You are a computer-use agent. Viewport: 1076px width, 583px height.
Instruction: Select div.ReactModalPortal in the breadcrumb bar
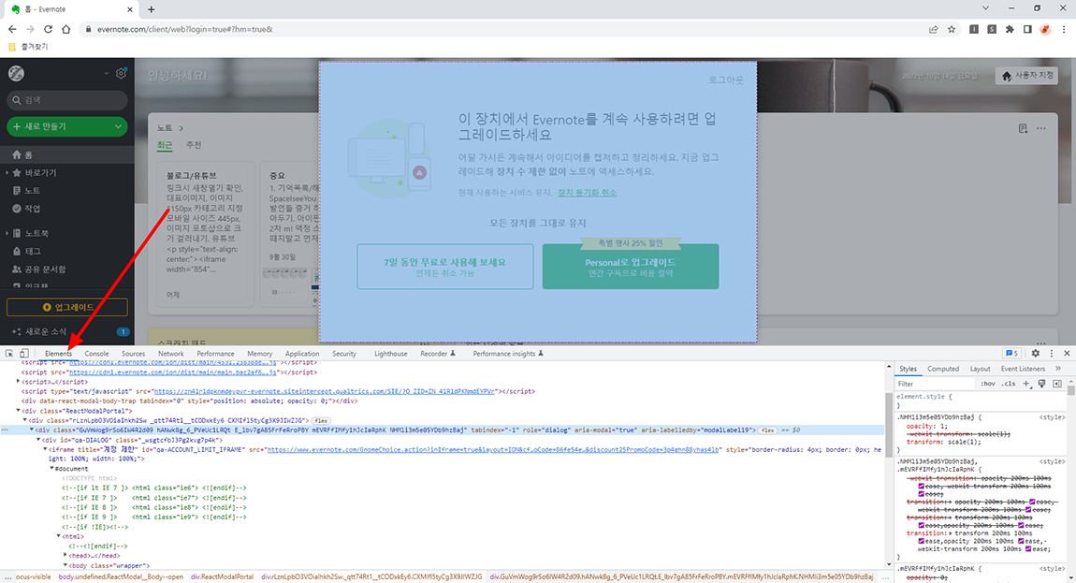pyautogui.click(x=223, y=576)
